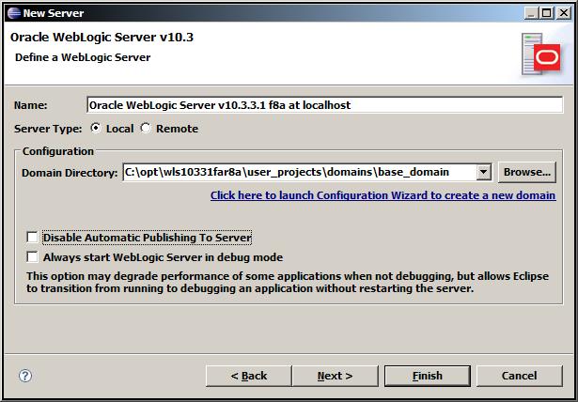Click the Browse... button
578x402 pixels.
tap(526, 172)
